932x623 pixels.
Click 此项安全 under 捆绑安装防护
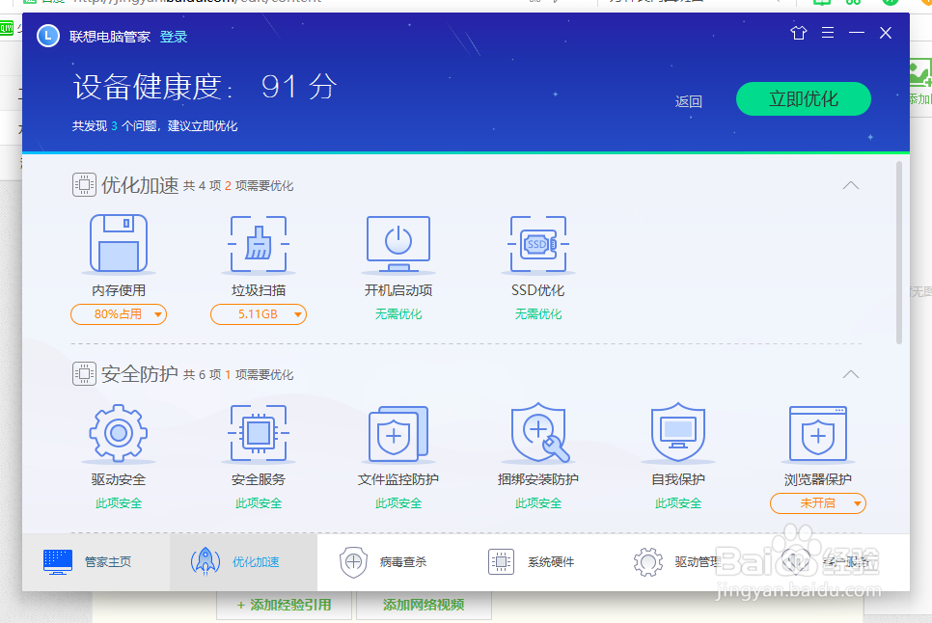pos(538,503)
